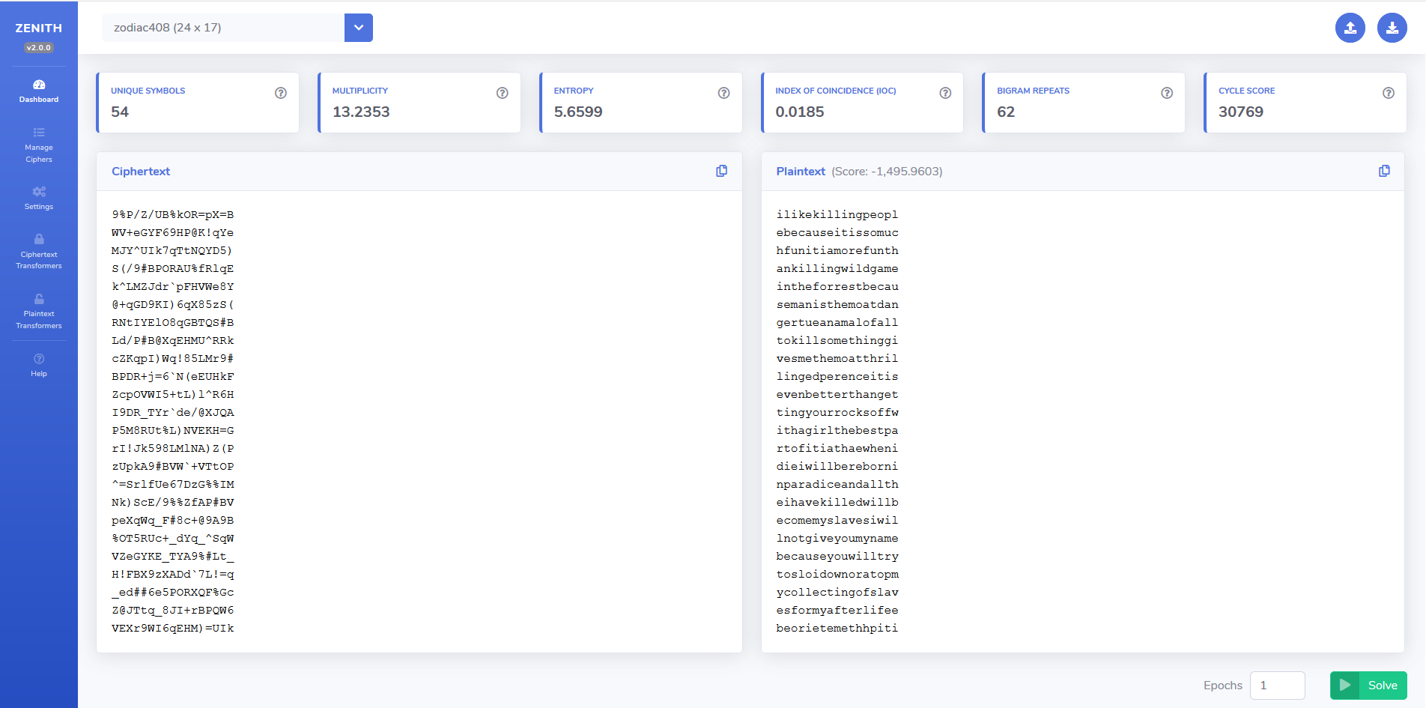The height and width of the screenshot is (708, 1426).
Task: Open the Help question-mark sidebar icon
Action: pos(39,359)
